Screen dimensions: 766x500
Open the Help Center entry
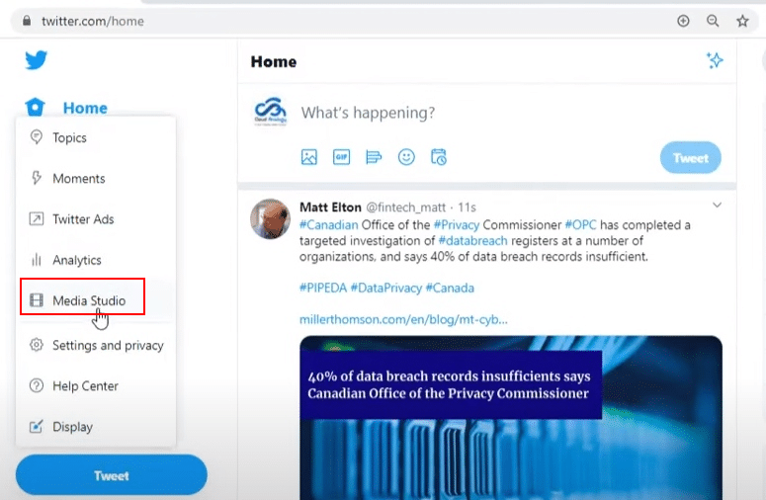click(96, 385)
